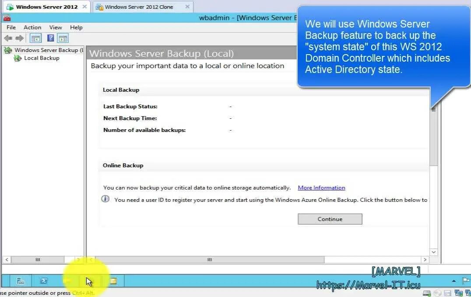Screen dimensions: 471x297
Task: Open Server Manager from the taskbar
Action: 21,281
